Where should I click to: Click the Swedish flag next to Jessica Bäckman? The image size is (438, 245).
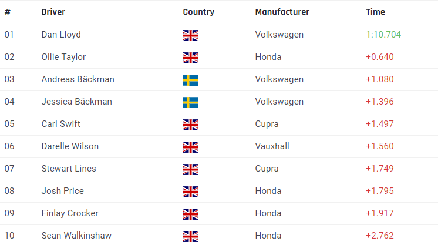[190, 103]
